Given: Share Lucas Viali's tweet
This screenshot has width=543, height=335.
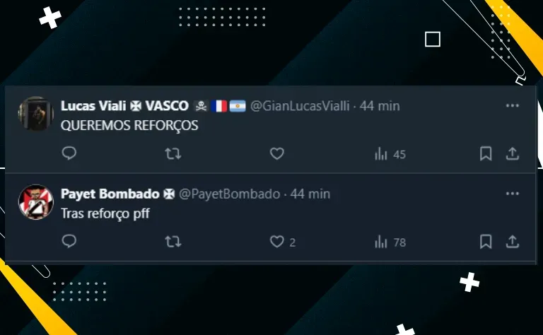Looking at the screenshot, I should [512, 153].
